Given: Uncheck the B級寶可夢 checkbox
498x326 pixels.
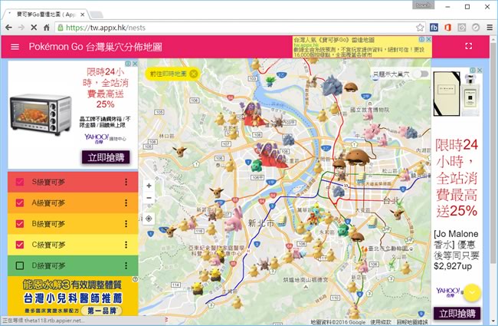Looking at the screenshot, I should (x=20, y=224).
